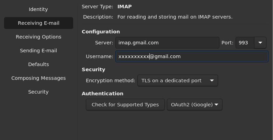Go to the Sending E-mail page

point(38,51)
